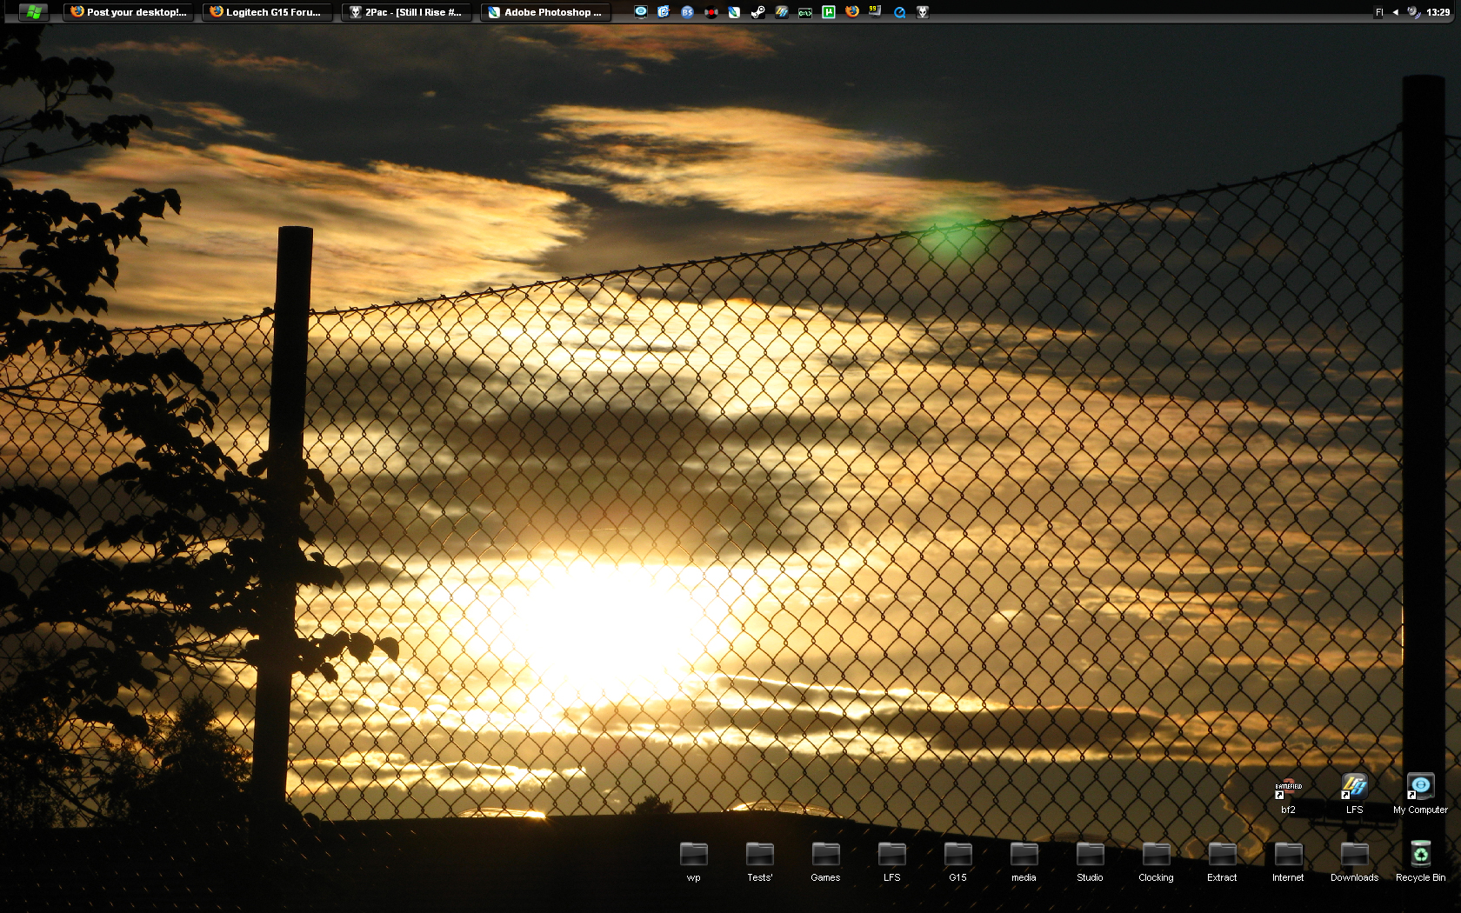The width and height of the screenshot is (1461, 913).
Task: Select the bf2 desktop shortcut
Action: pos(1289,795)
